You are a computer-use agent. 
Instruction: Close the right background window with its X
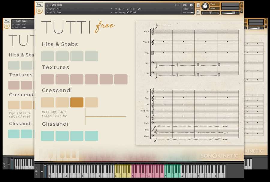[266, 19]
